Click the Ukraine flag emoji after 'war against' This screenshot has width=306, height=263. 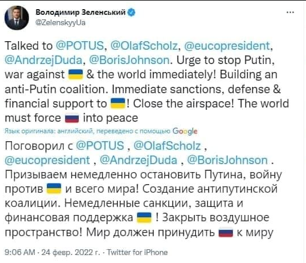[75, 75]
